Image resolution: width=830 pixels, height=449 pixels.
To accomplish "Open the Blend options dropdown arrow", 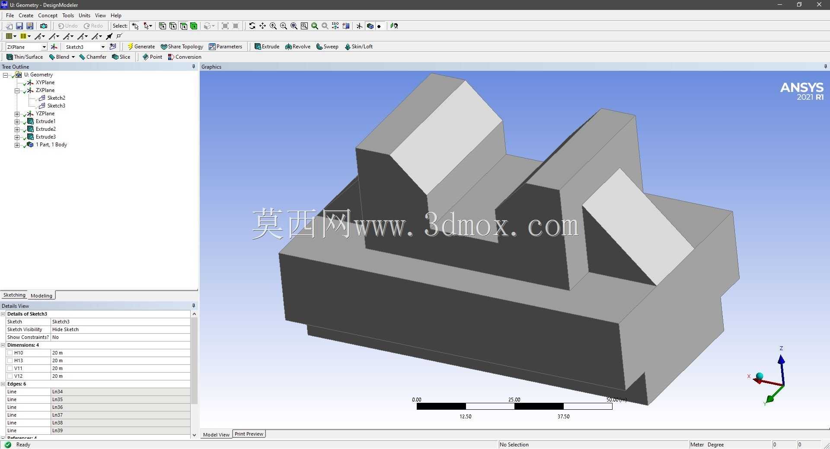I will pos(73,57).
